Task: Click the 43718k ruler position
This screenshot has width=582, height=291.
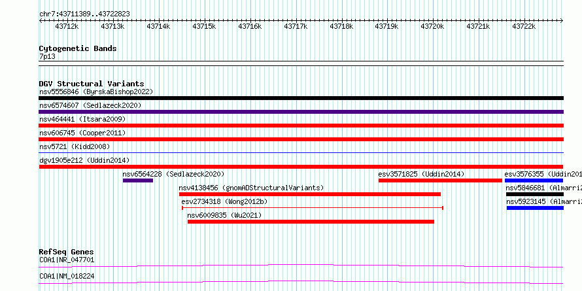Action: (341, 26)
